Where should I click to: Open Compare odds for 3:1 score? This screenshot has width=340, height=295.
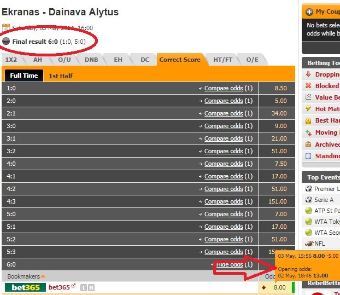(224, 138)
